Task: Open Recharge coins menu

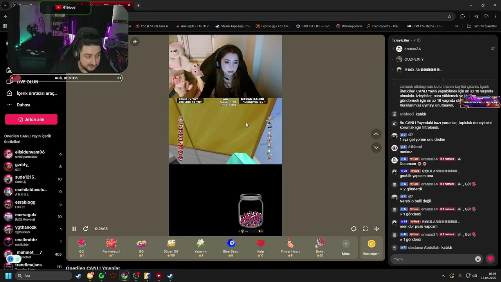Action: 371,248
